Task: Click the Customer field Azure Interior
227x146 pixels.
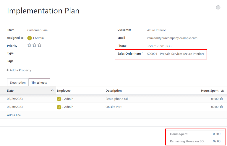Action: (x=156, y=30)
